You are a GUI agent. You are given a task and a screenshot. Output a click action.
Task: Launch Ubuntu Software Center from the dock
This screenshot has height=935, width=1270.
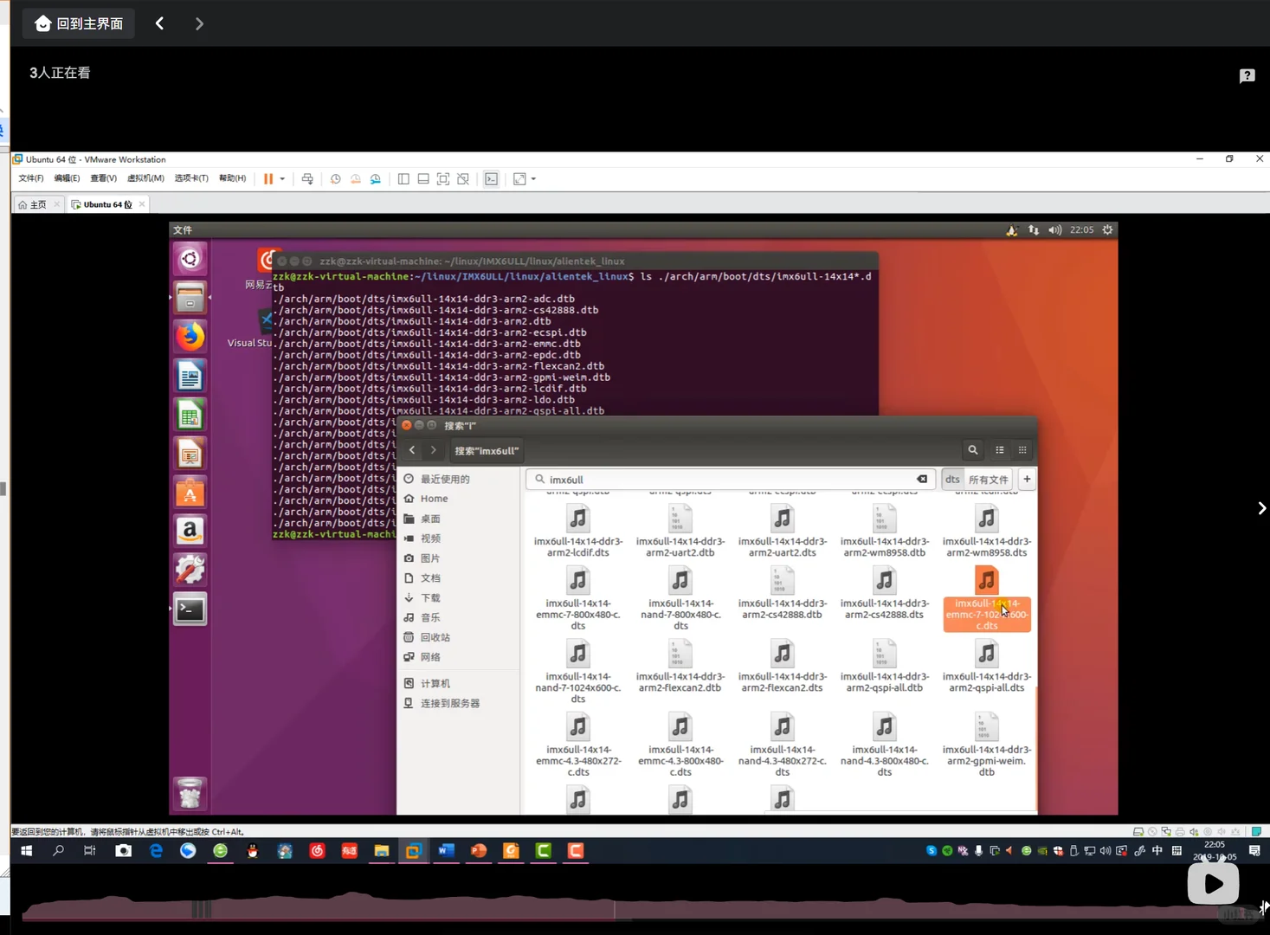[190, 492]
